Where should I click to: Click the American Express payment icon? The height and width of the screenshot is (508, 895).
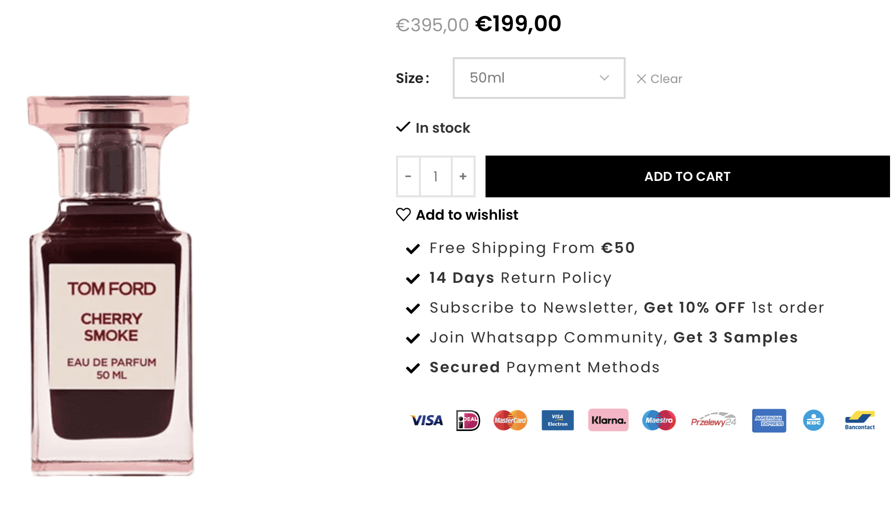pyautogui.click(x=769, y=421)
